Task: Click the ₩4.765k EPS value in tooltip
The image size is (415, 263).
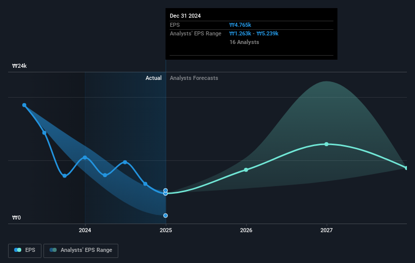Action: click(240, 25)
